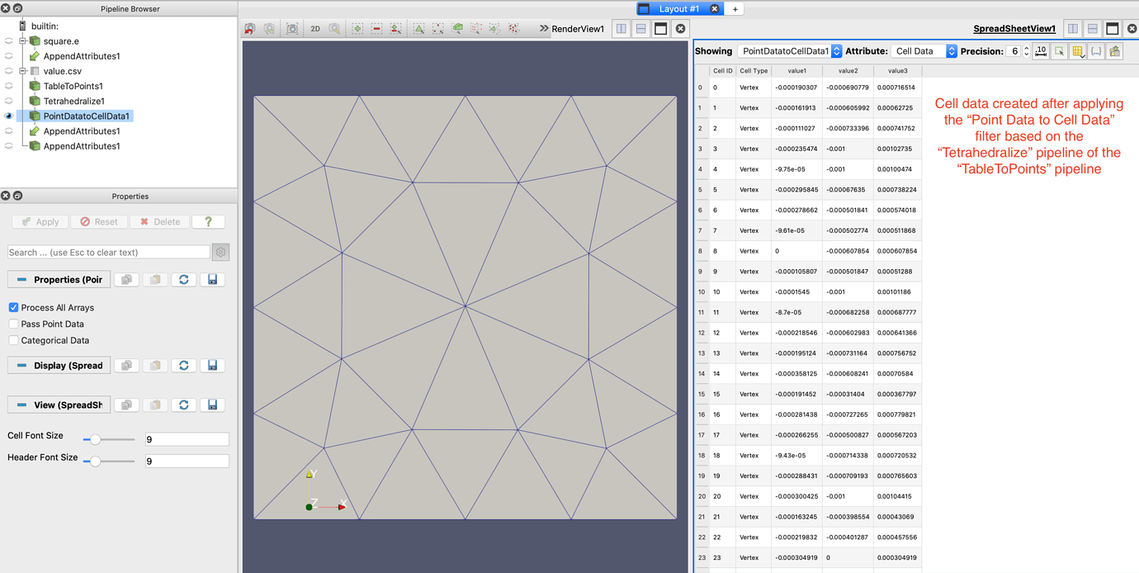Select the builtin: server item
This screenshot has width=1139, height=573.
[45, 26]
